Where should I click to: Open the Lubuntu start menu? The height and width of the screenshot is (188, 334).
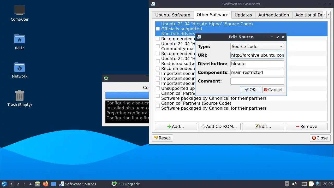point(4,184)
